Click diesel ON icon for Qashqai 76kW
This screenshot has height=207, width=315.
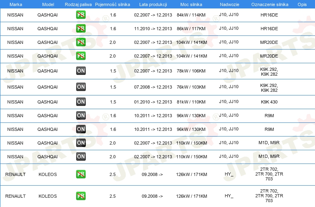(x=81, y=87)
